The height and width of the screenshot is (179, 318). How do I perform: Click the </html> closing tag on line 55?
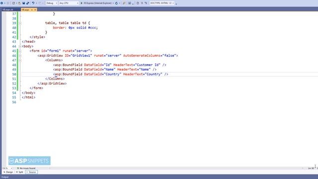point(29,97)
